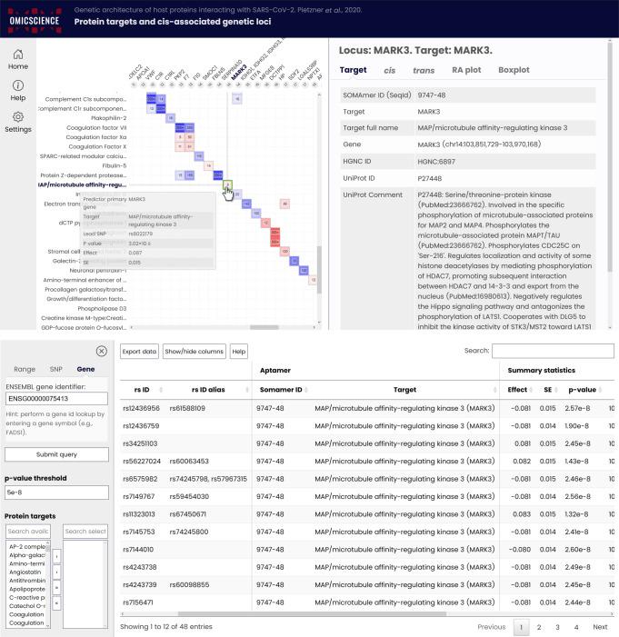Viewport: 619px width, 637px height.
Task: Click UniProt ID value P27448
Action: [x=430, y=178]
